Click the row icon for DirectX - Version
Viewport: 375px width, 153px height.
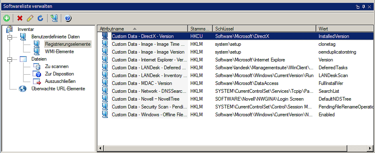coord(105,36)
